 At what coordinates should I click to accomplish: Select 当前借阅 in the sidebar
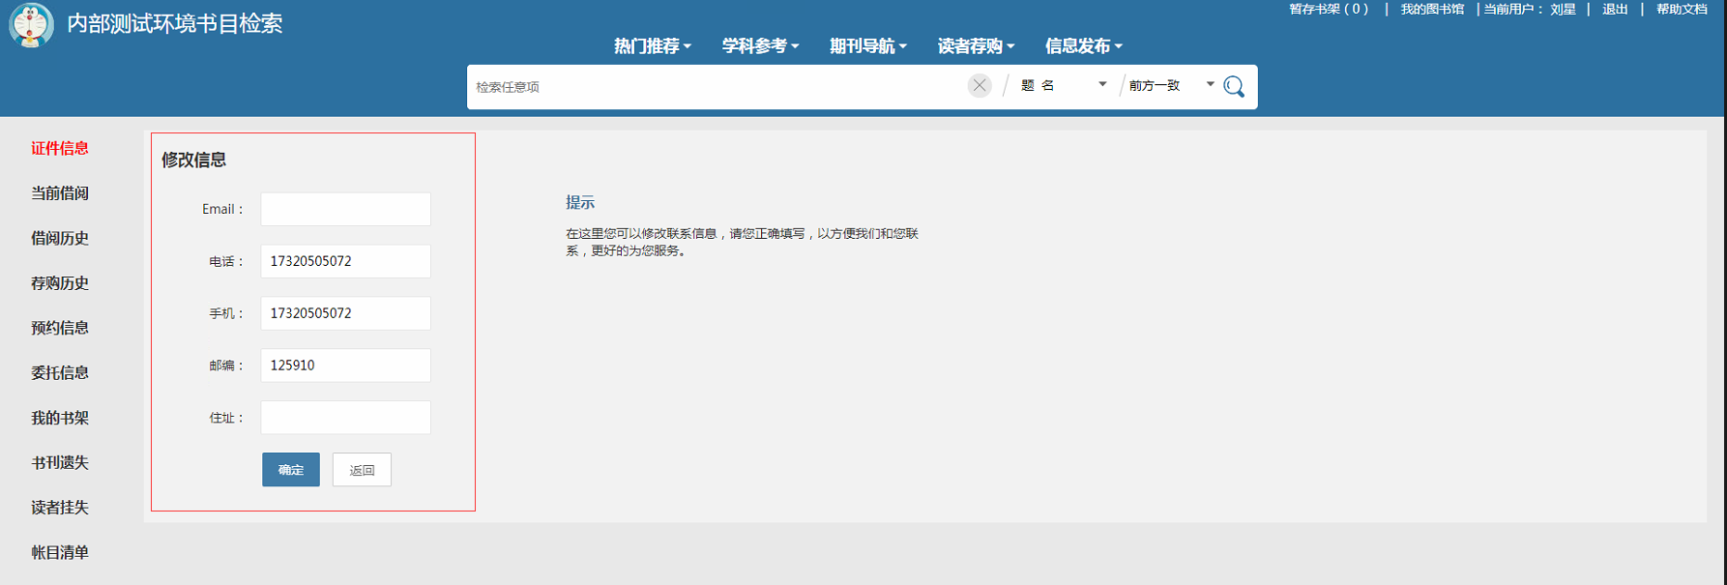click(x=60, y=192)
